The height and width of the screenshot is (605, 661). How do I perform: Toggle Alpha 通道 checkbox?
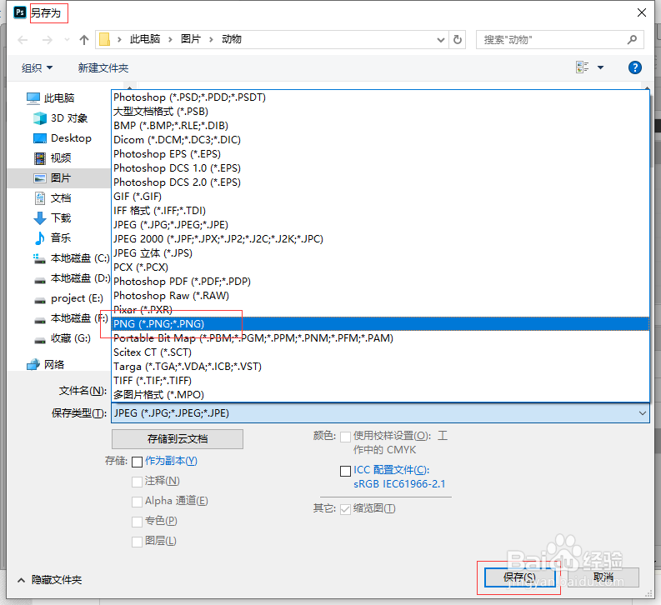137,502
